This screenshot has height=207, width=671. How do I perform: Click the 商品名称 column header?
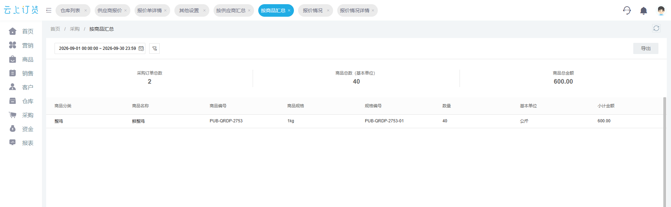140,106
